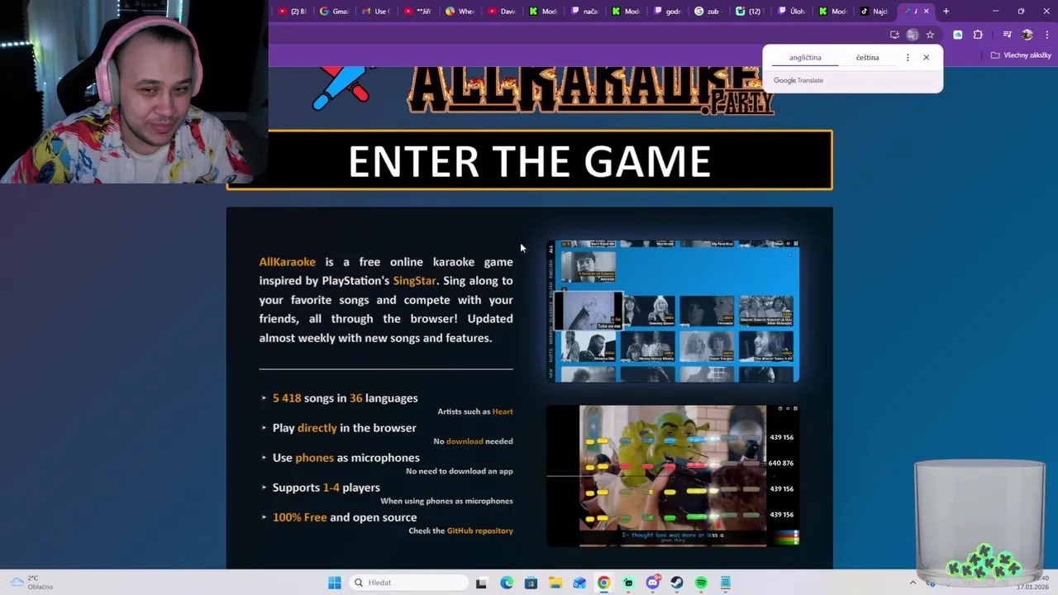
Task: Show hidden system tray icons
Action: point(913,583)
